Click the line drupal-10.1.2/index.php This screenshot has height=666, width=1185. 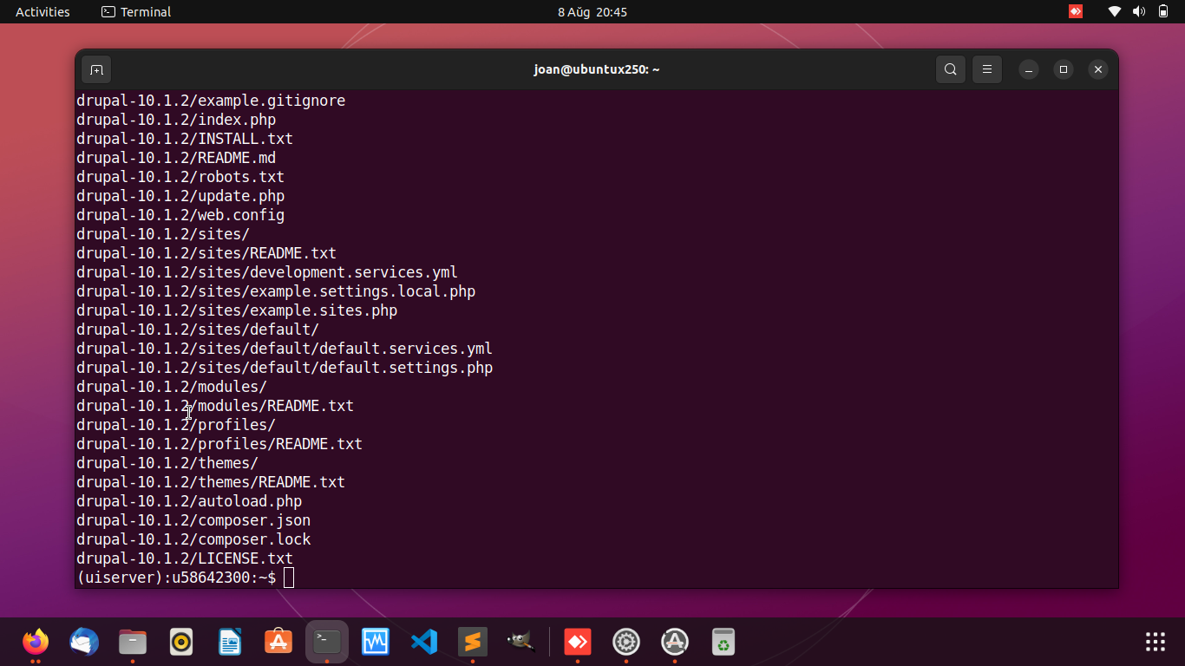pos(176,120)
